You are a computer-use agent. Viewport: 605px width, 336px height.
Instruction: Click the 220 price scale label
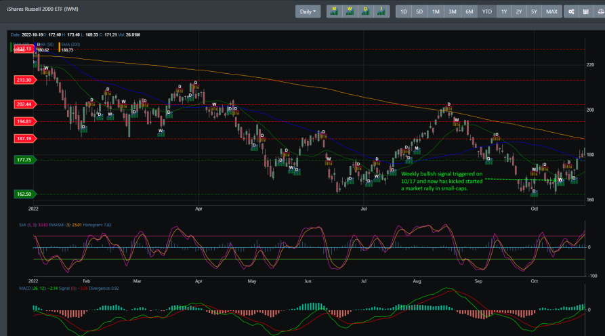[590, 65]
